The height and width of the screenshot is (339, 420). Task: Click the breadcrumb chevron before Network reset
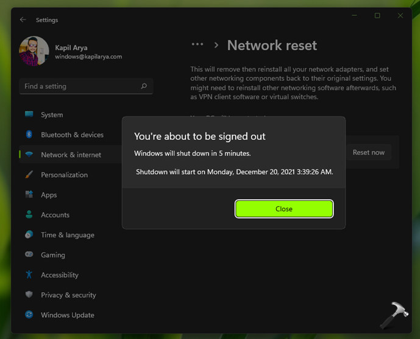pyautogui.click(x=216, y=45)
